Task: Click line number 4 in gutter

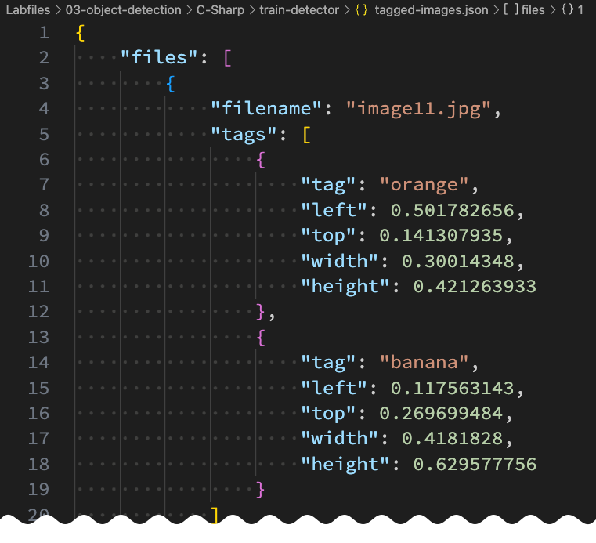Action: coord(44,109)
